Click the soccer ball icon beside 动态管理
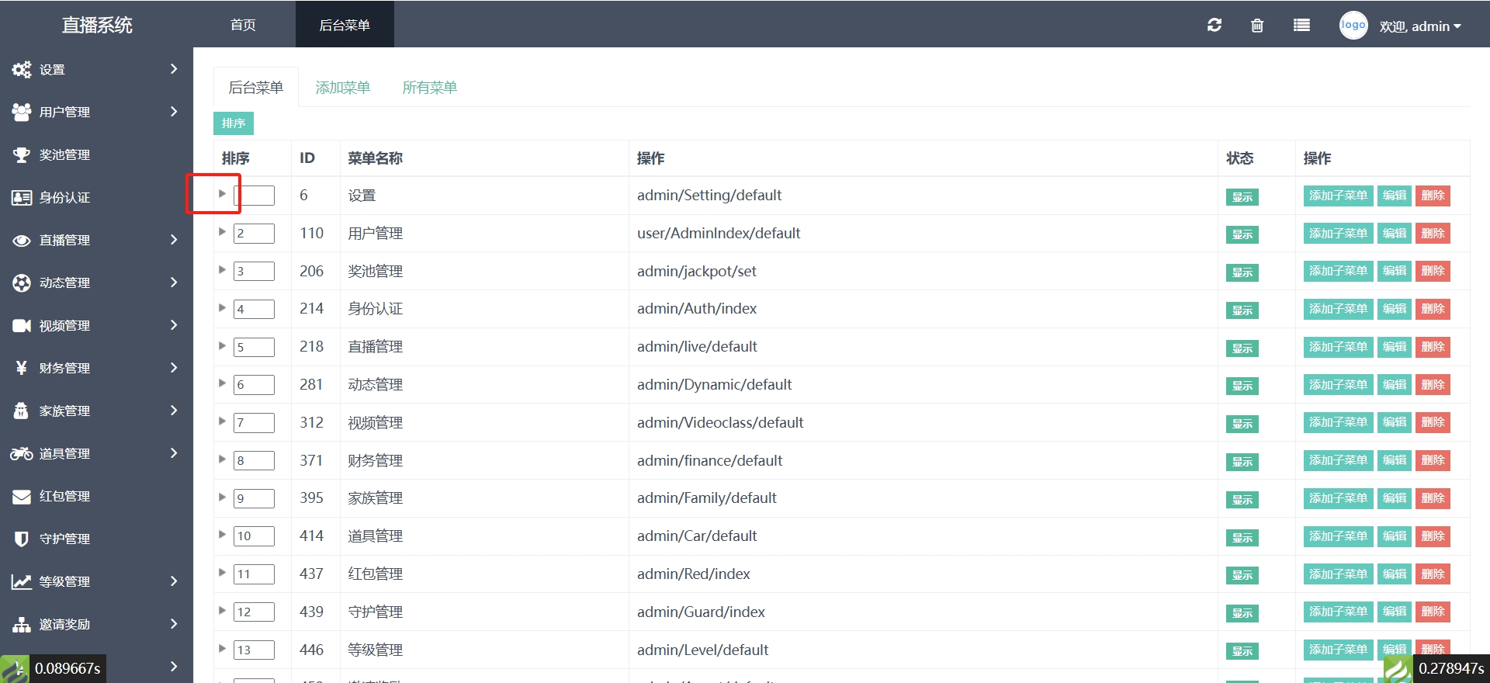This screenshot has height=683, width=1490. coord(21,283)
